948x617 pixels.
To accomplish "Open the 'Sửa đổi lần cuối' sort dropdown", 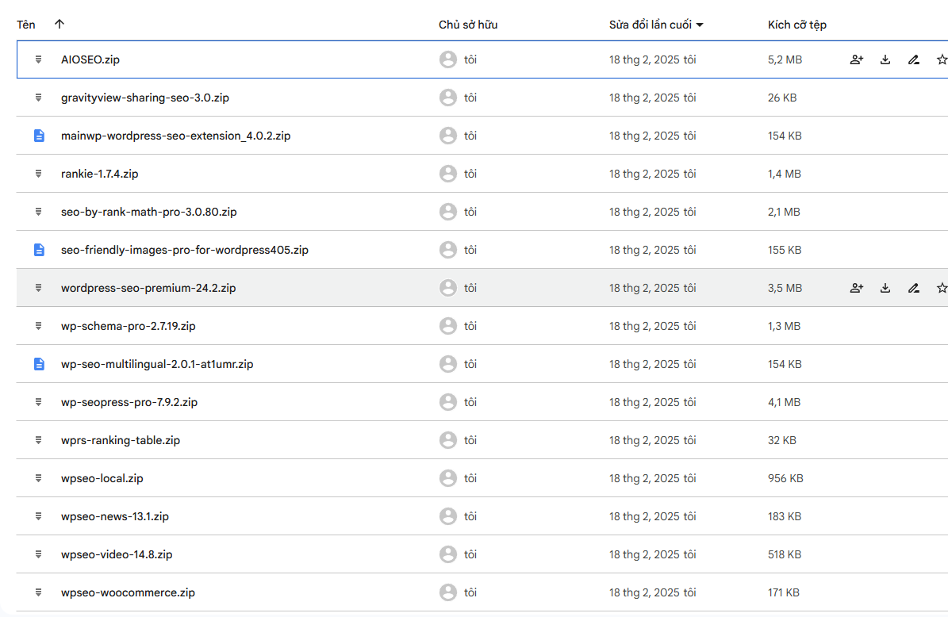I will coord(699,25).
